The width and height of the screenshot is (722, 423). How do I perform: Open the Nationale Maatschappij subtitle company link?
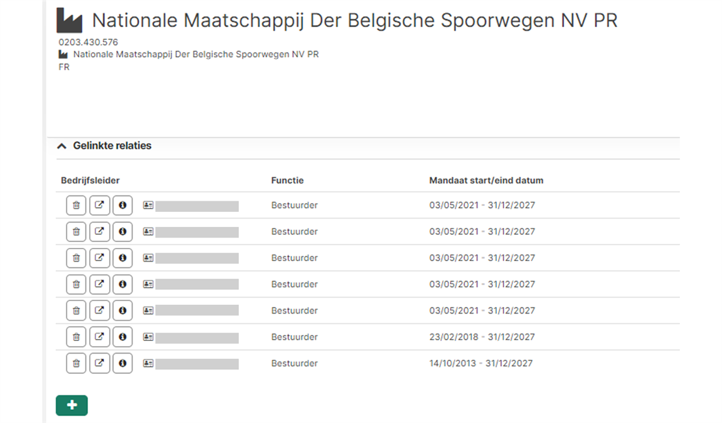tap(196, 54)
